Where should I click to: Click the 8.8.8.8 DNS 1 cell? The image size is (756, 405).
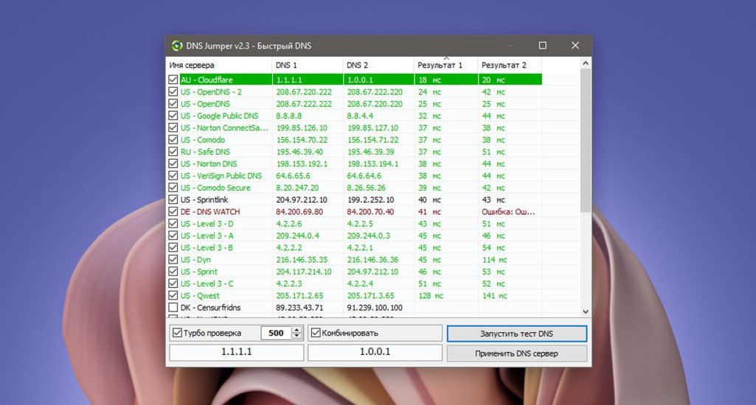[289, 116]
